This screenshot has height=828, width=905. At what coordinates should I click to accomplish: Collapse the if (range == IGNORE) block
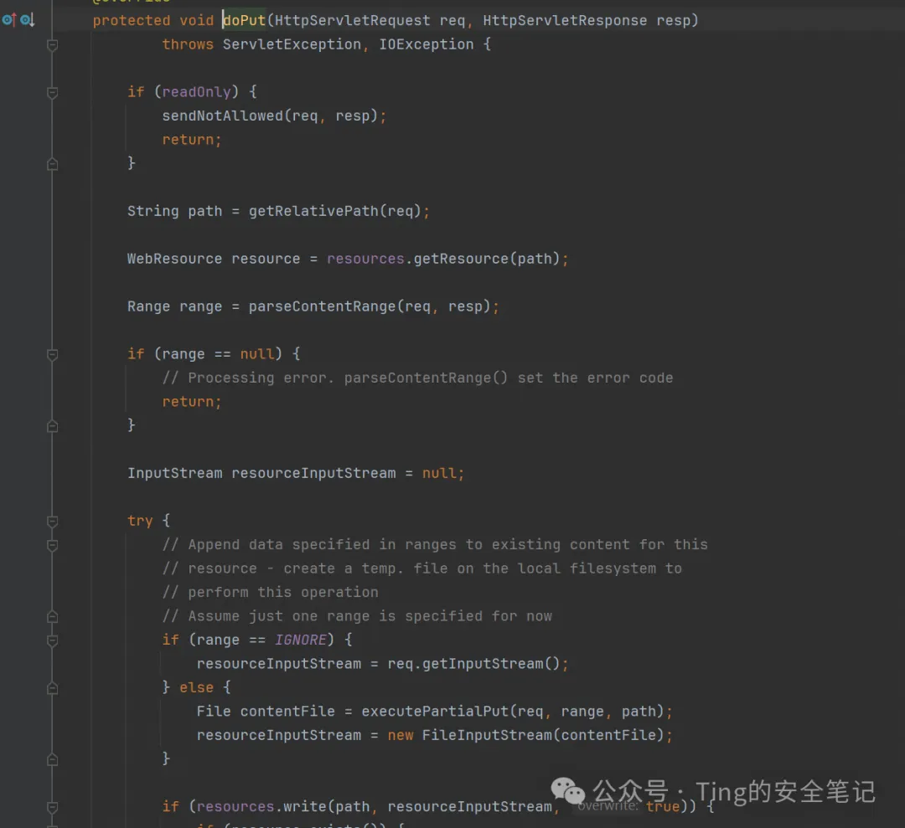(52, 640)
